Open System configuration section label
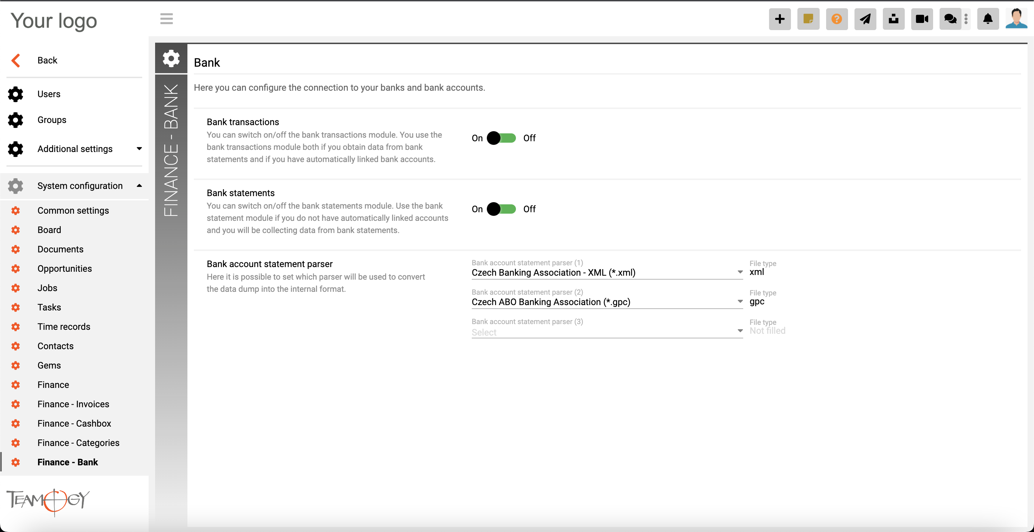 click(80, 186)
